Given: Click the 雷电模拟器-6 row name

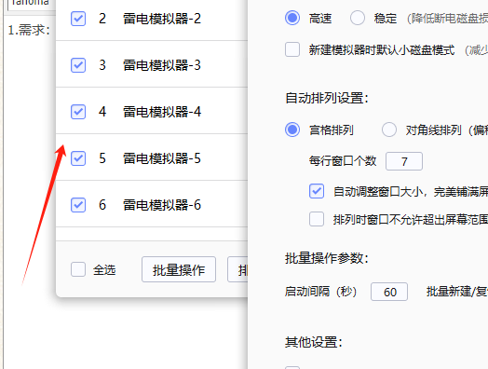Looking at the screenshot, I should [x=162, y=205].
